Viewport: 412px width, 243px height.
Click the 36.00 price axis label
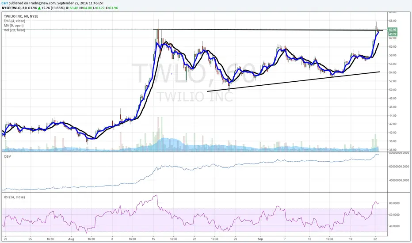click(393, 150)
